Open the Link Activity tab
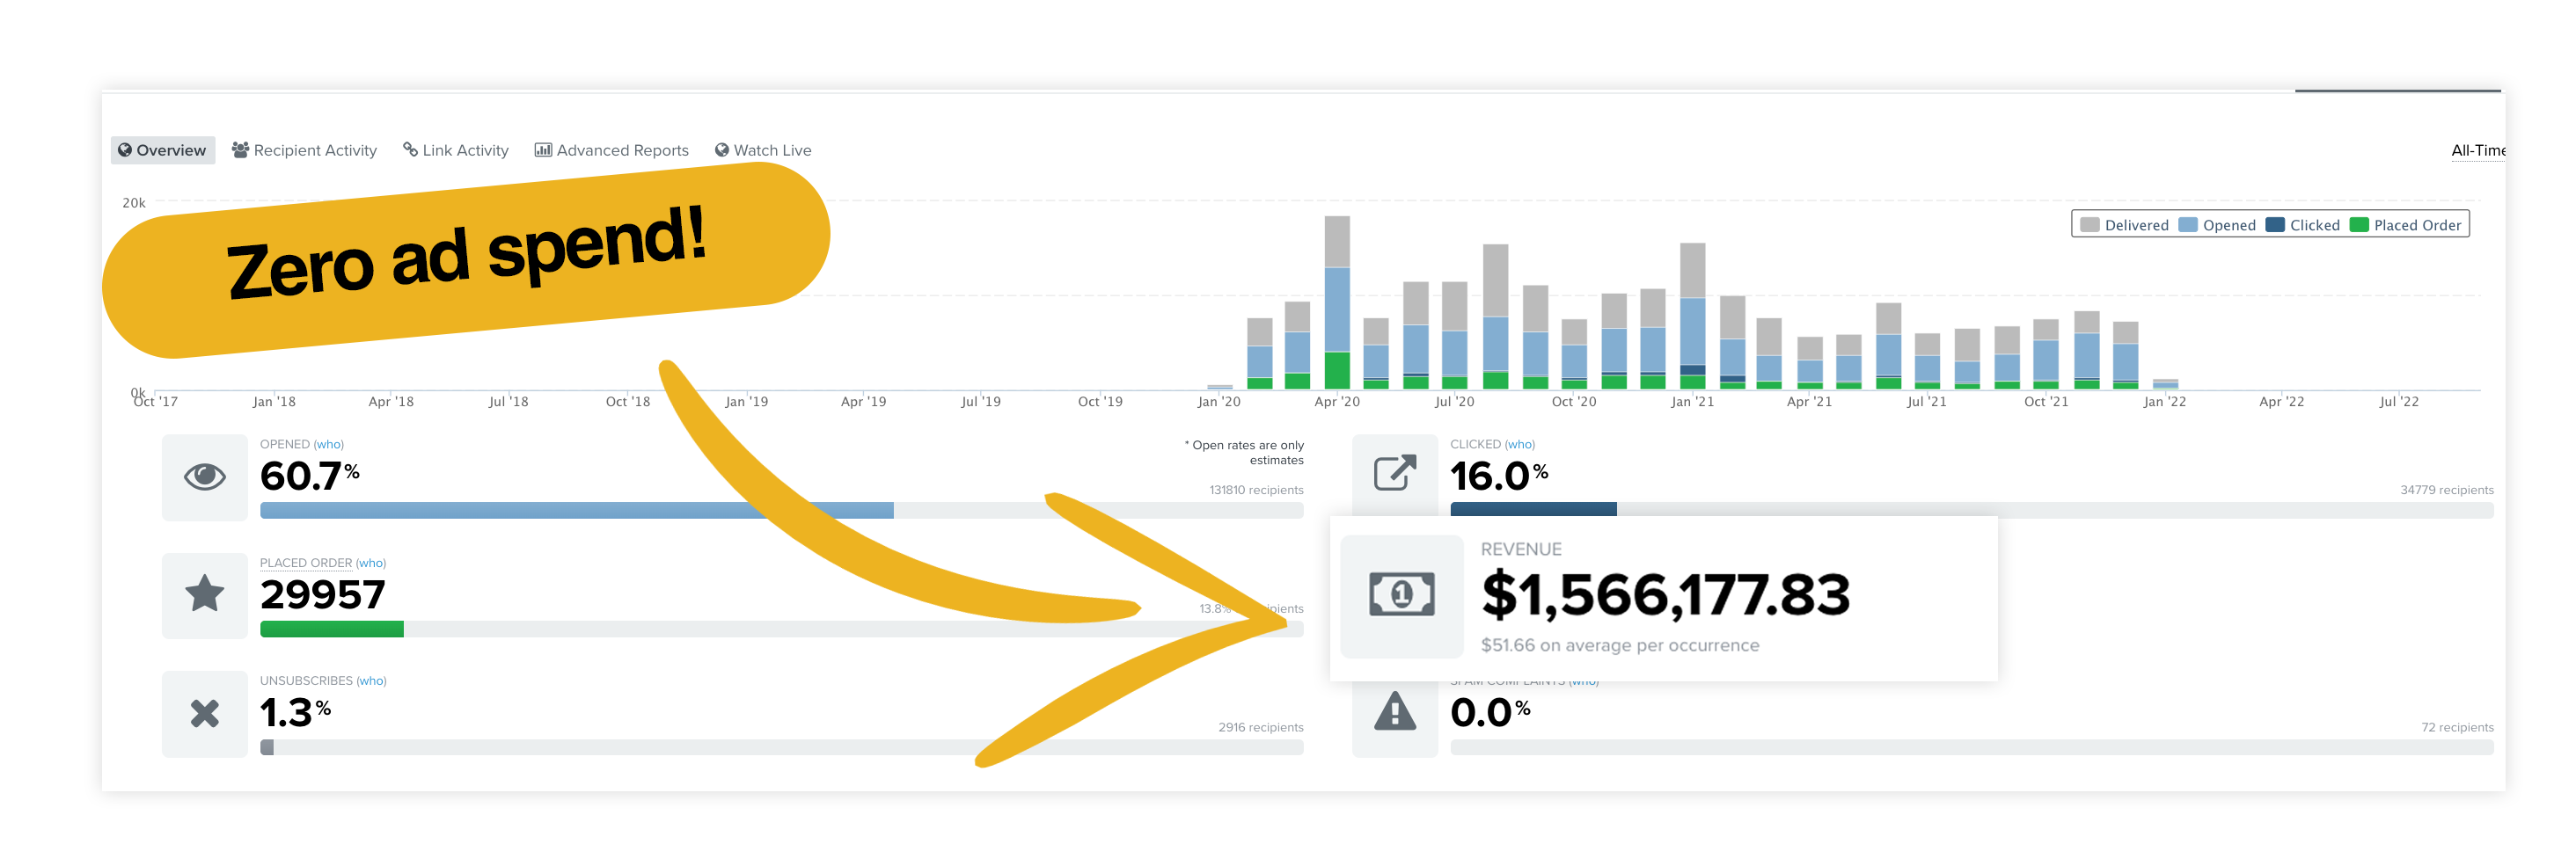Screen dimensions: 2576x844 455,149
